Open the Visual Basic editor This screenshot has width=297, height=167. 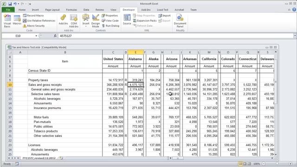(7, 21)
